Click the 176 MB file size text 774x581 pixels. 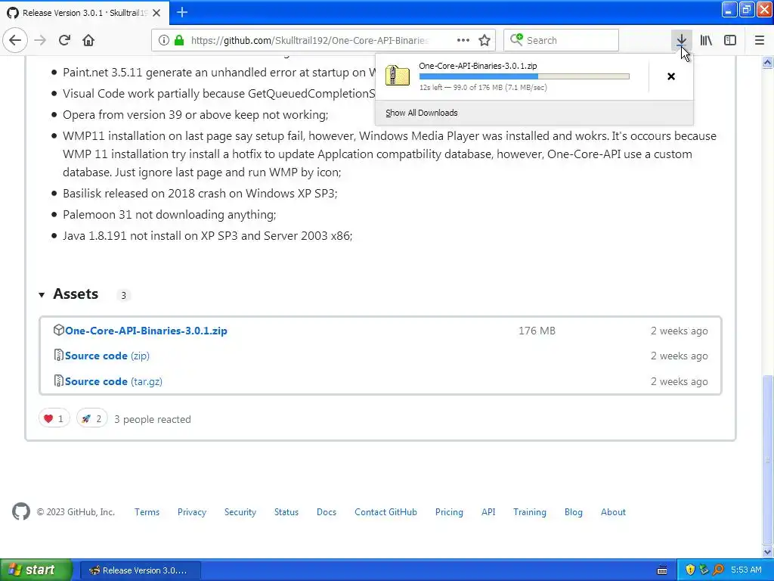(537, 331)
